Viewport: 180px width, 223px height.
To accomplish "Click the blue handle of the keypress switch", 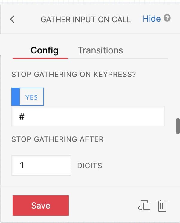I will click(16, 97).
